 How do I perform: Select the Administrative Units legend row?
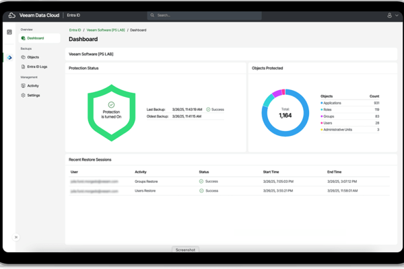click(349, 130)
